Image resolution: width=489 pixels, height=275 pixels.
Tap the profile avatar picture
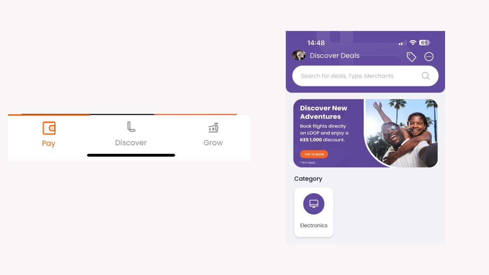tap(299, 55)
